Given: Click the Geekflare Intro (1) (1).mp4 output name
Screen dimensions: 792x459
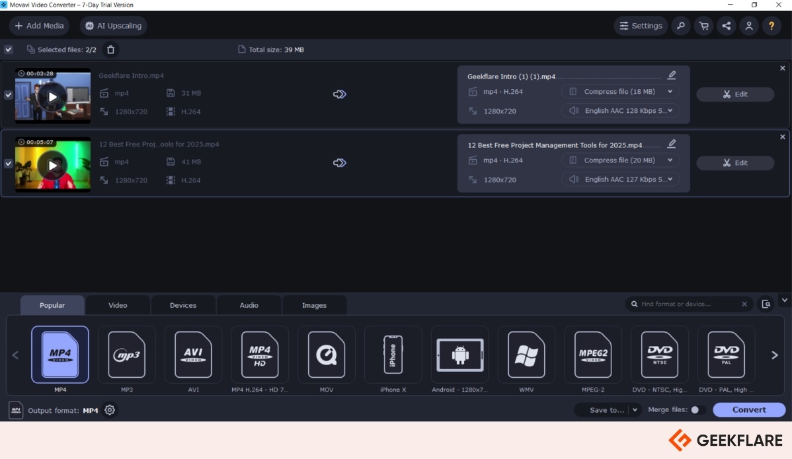Looking at the screenshot, I should pyautogui.click(x=511, y=77).
